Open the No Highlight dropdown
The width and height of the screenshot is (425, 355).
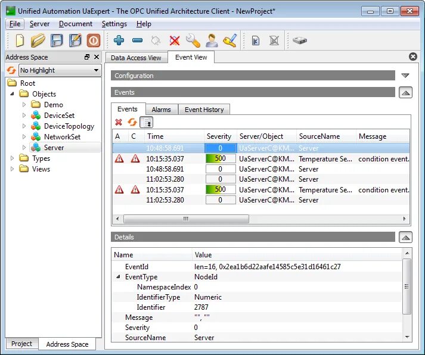pyautogui.click(x=60, y=70)
